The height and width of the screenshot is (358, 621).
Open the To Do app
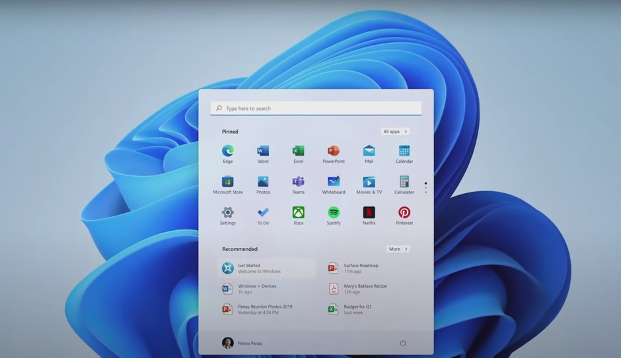click(263, 212)
